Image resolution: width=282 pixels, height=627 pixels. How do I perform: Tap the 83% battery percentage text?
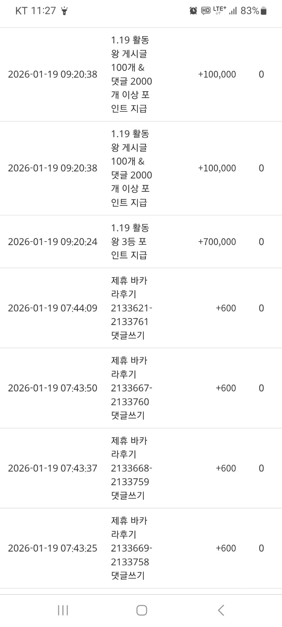pyautogui.click(x=250, y=11)
